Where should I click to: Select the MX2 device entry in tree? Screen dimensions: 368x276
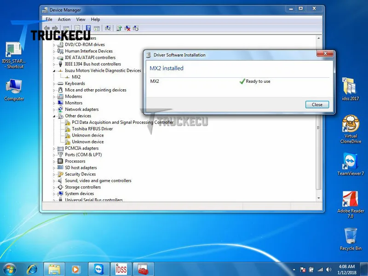coord(76,77)
